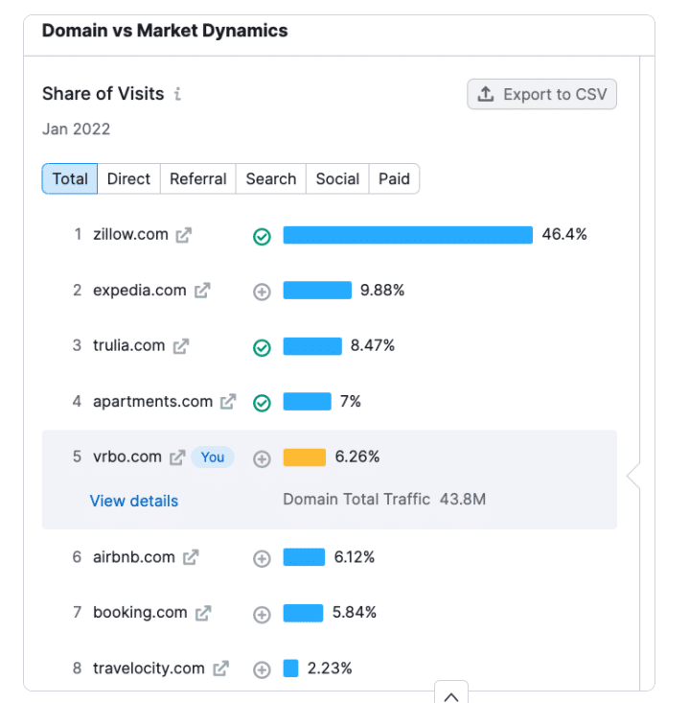This screenshot has width=689, height=703.
Task: Click the booking.com domain name
Action: click(140, 613)
